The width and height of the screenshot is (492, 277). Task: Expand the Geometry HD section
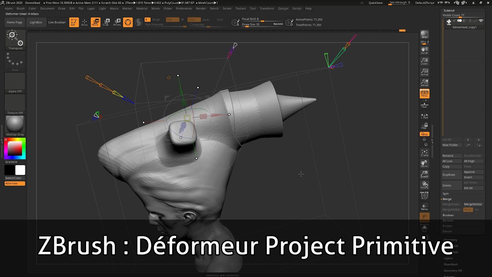pyautogui.click(x=453, y=271)
